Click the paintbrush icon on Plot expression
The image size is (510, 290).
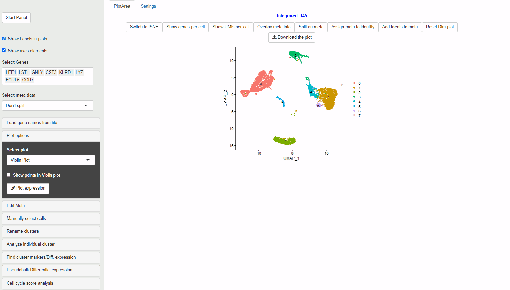click(x=13, y=188)
